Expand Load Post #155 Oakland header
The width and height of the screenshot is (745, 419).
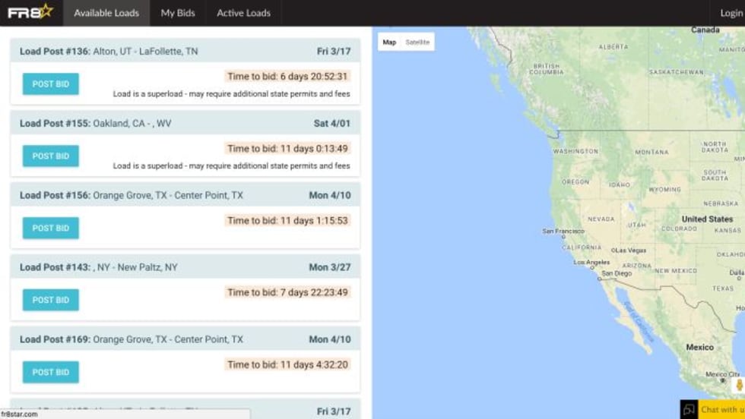tap(185, 124)
